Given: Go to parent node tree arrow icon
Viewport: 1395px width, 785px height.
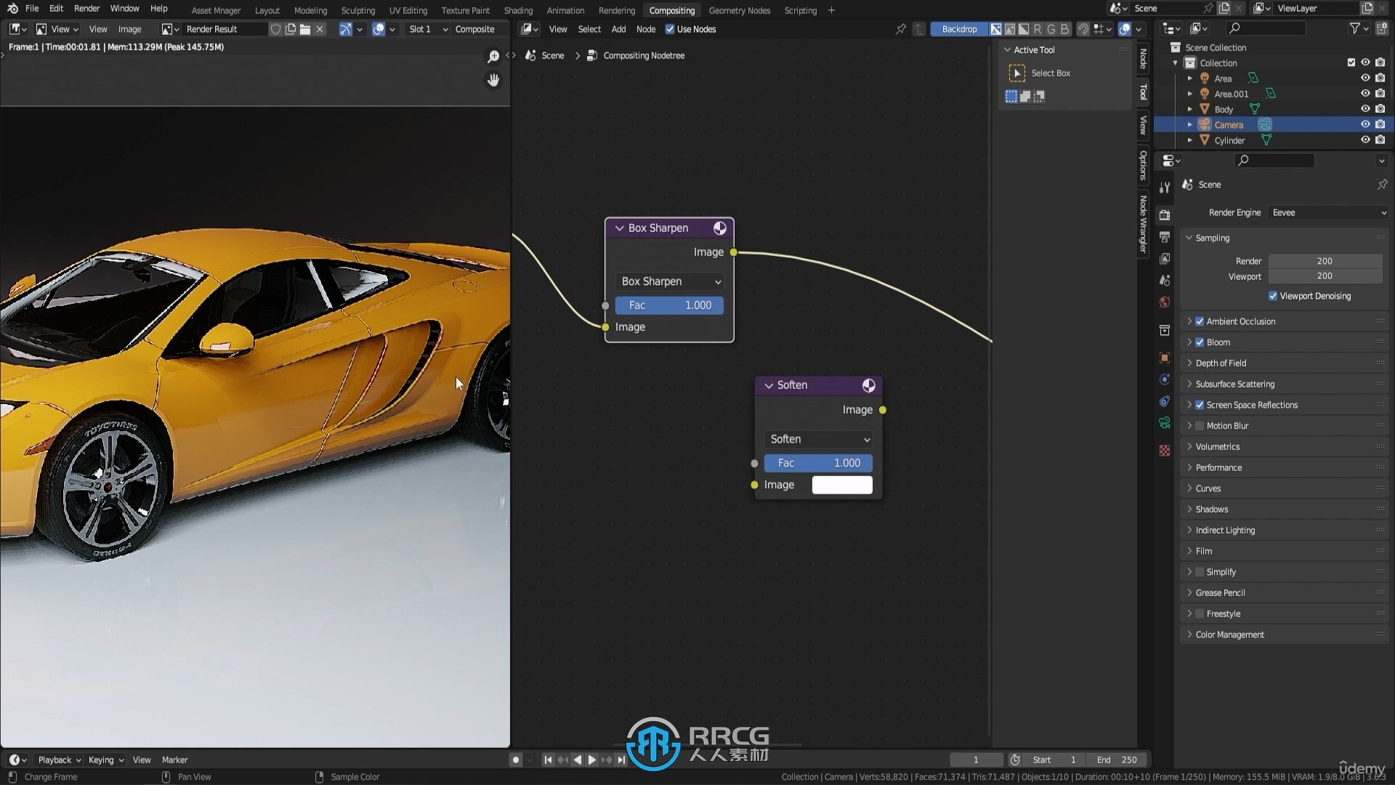Looking at the screenshot, I should coord(919,29).
